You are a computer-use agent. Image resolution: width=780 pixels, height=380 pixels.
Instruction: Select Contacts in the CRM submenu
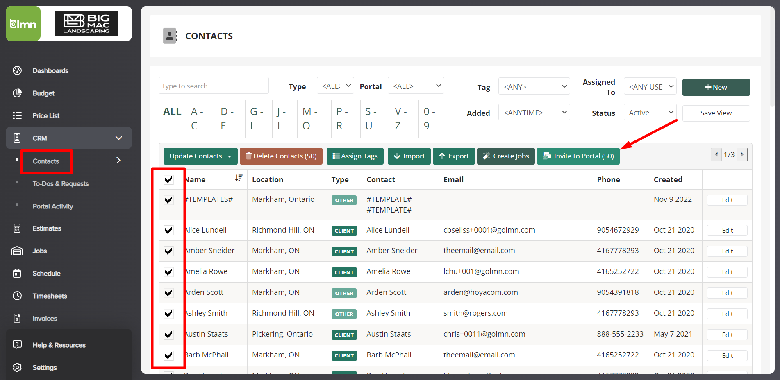click(46, 161)
